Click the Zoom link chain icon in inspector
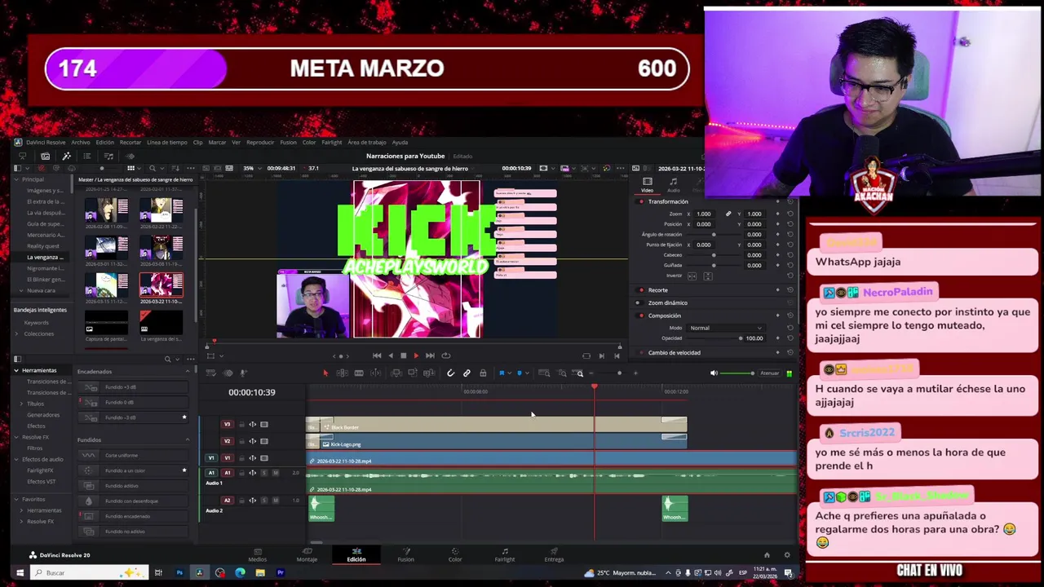This screenshot has height=587, width=1044. coord(728,214)
